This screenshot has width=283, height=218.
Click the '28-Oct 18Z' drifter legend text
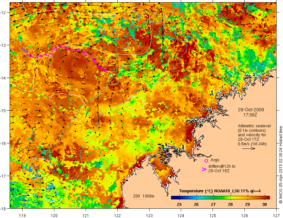(219, 171)
